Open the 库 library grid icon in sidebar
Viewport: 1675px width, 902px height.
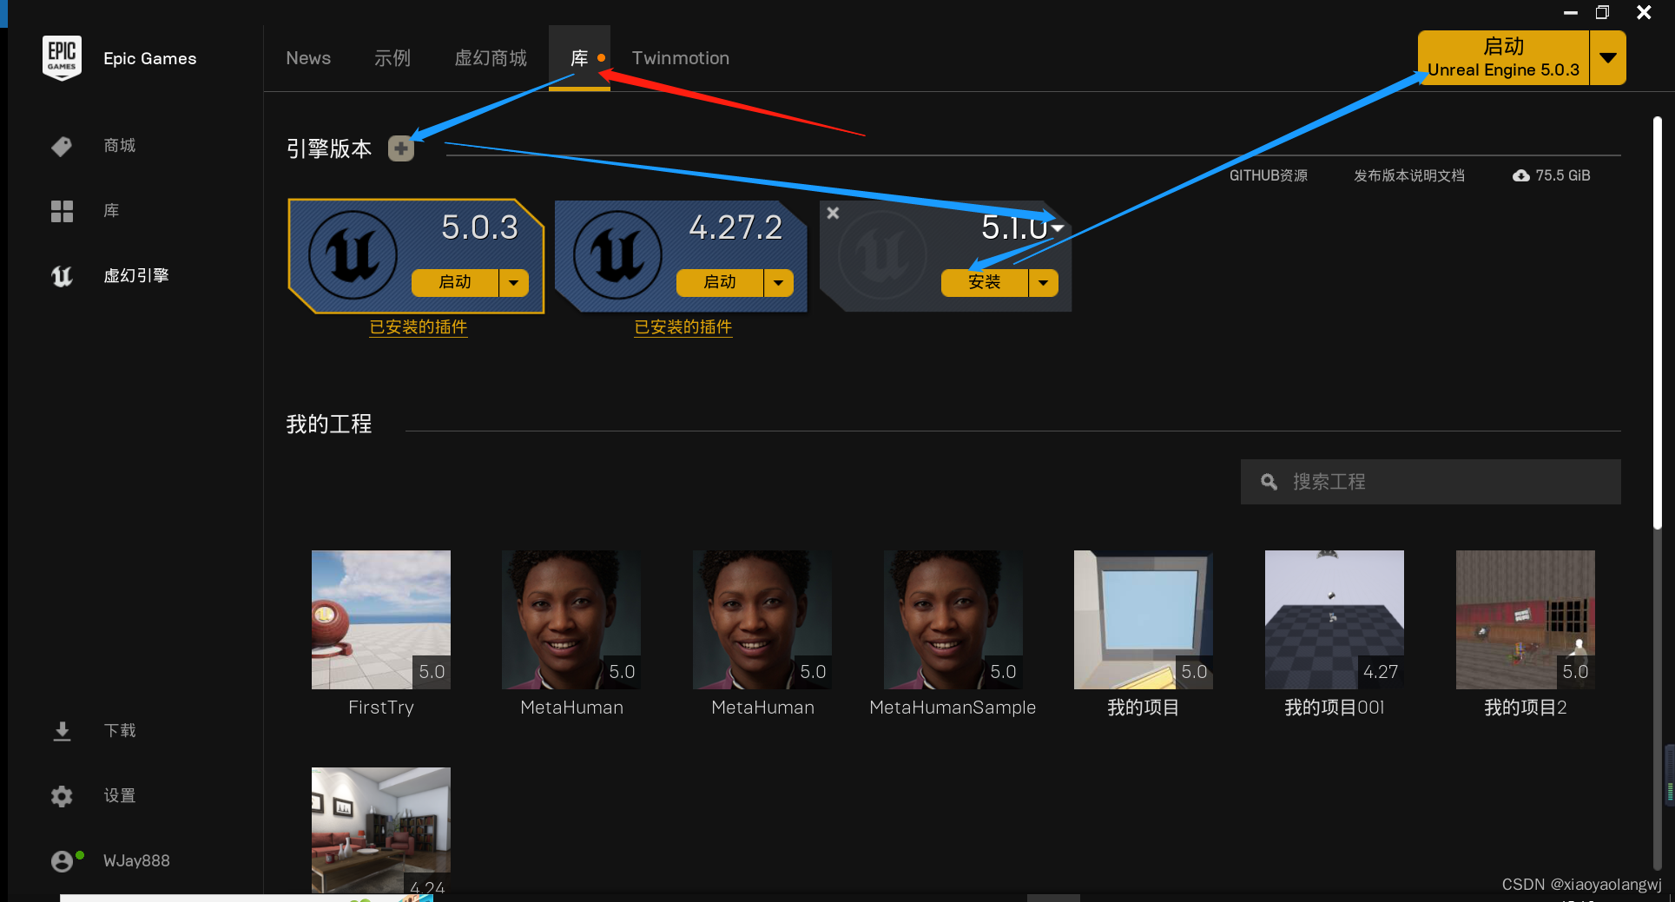click(62, 211)
